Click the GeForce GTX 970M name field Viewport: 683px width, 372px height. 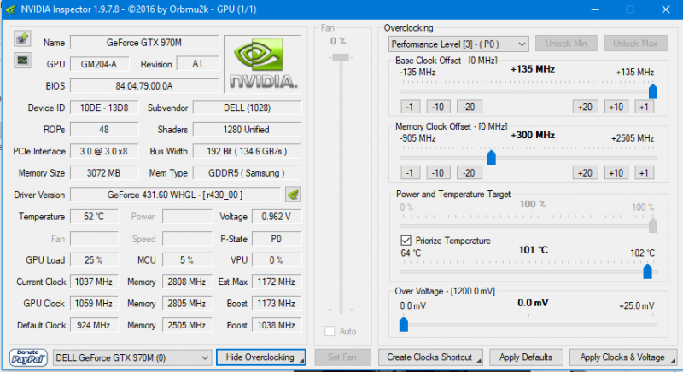point(144,42)
